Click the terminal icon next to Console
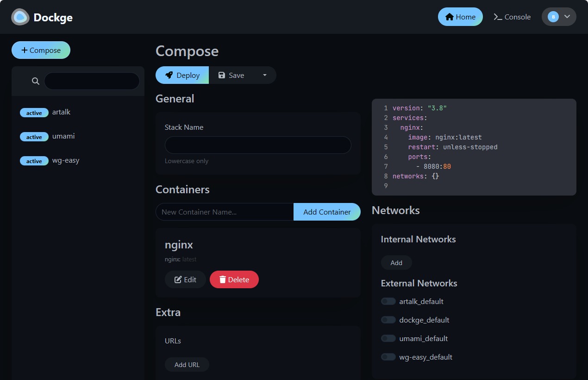Screen dimensions: 588x380 pyautogui.click(x=497, y=17)
